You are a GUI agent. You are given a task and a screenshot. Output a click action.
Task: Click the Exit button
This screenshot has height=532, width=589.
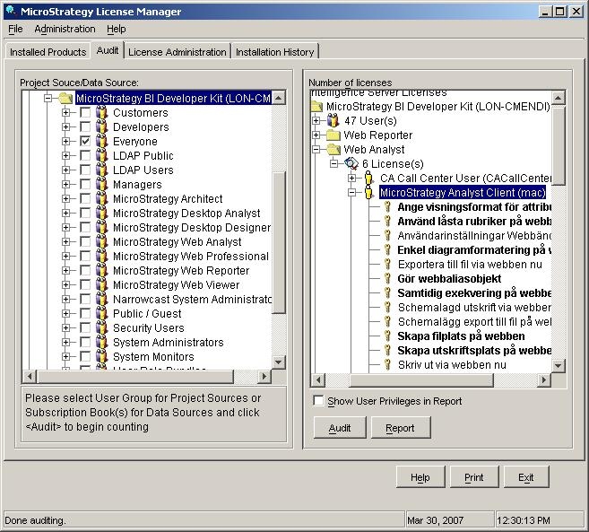(526, 477)
